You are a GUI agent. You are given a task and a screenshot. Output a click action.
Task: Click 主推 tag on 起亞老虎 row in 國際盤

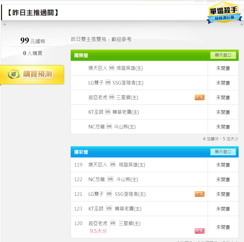pos(200,97)
